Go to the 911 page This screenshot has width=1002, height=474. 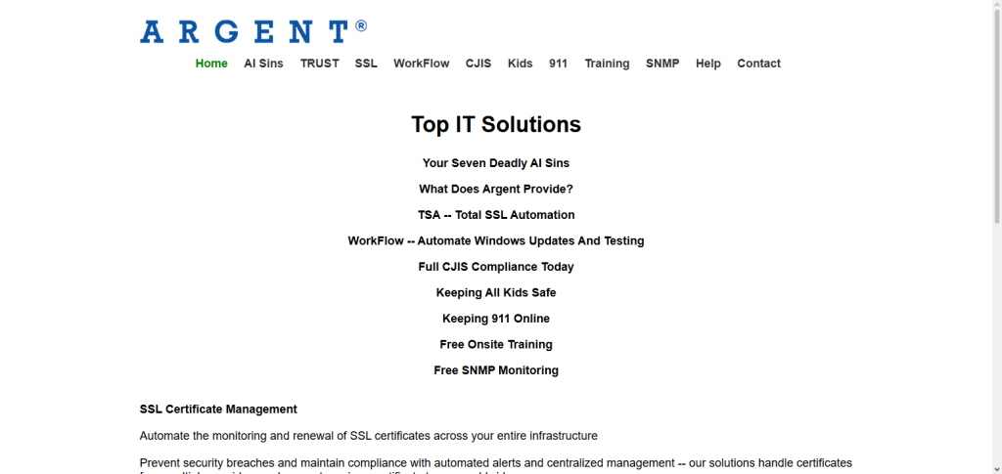(558, 64)
